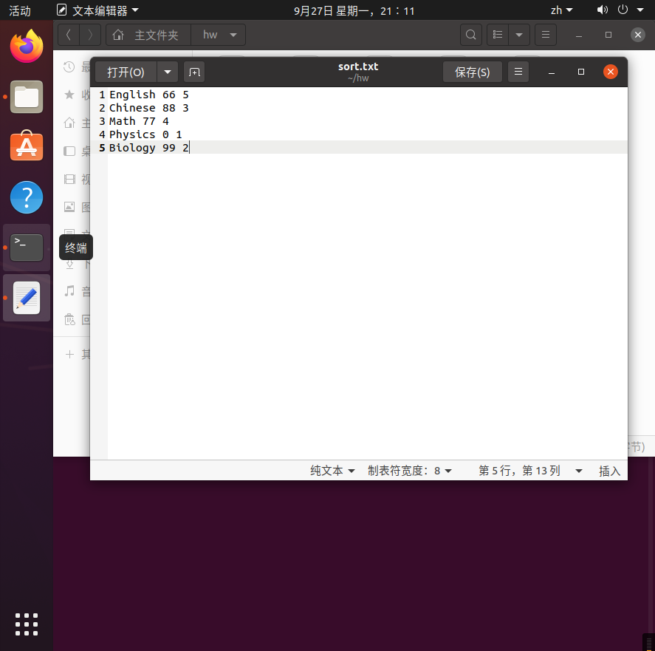
Task: Open Terminal from the dock
Action: 27,248
